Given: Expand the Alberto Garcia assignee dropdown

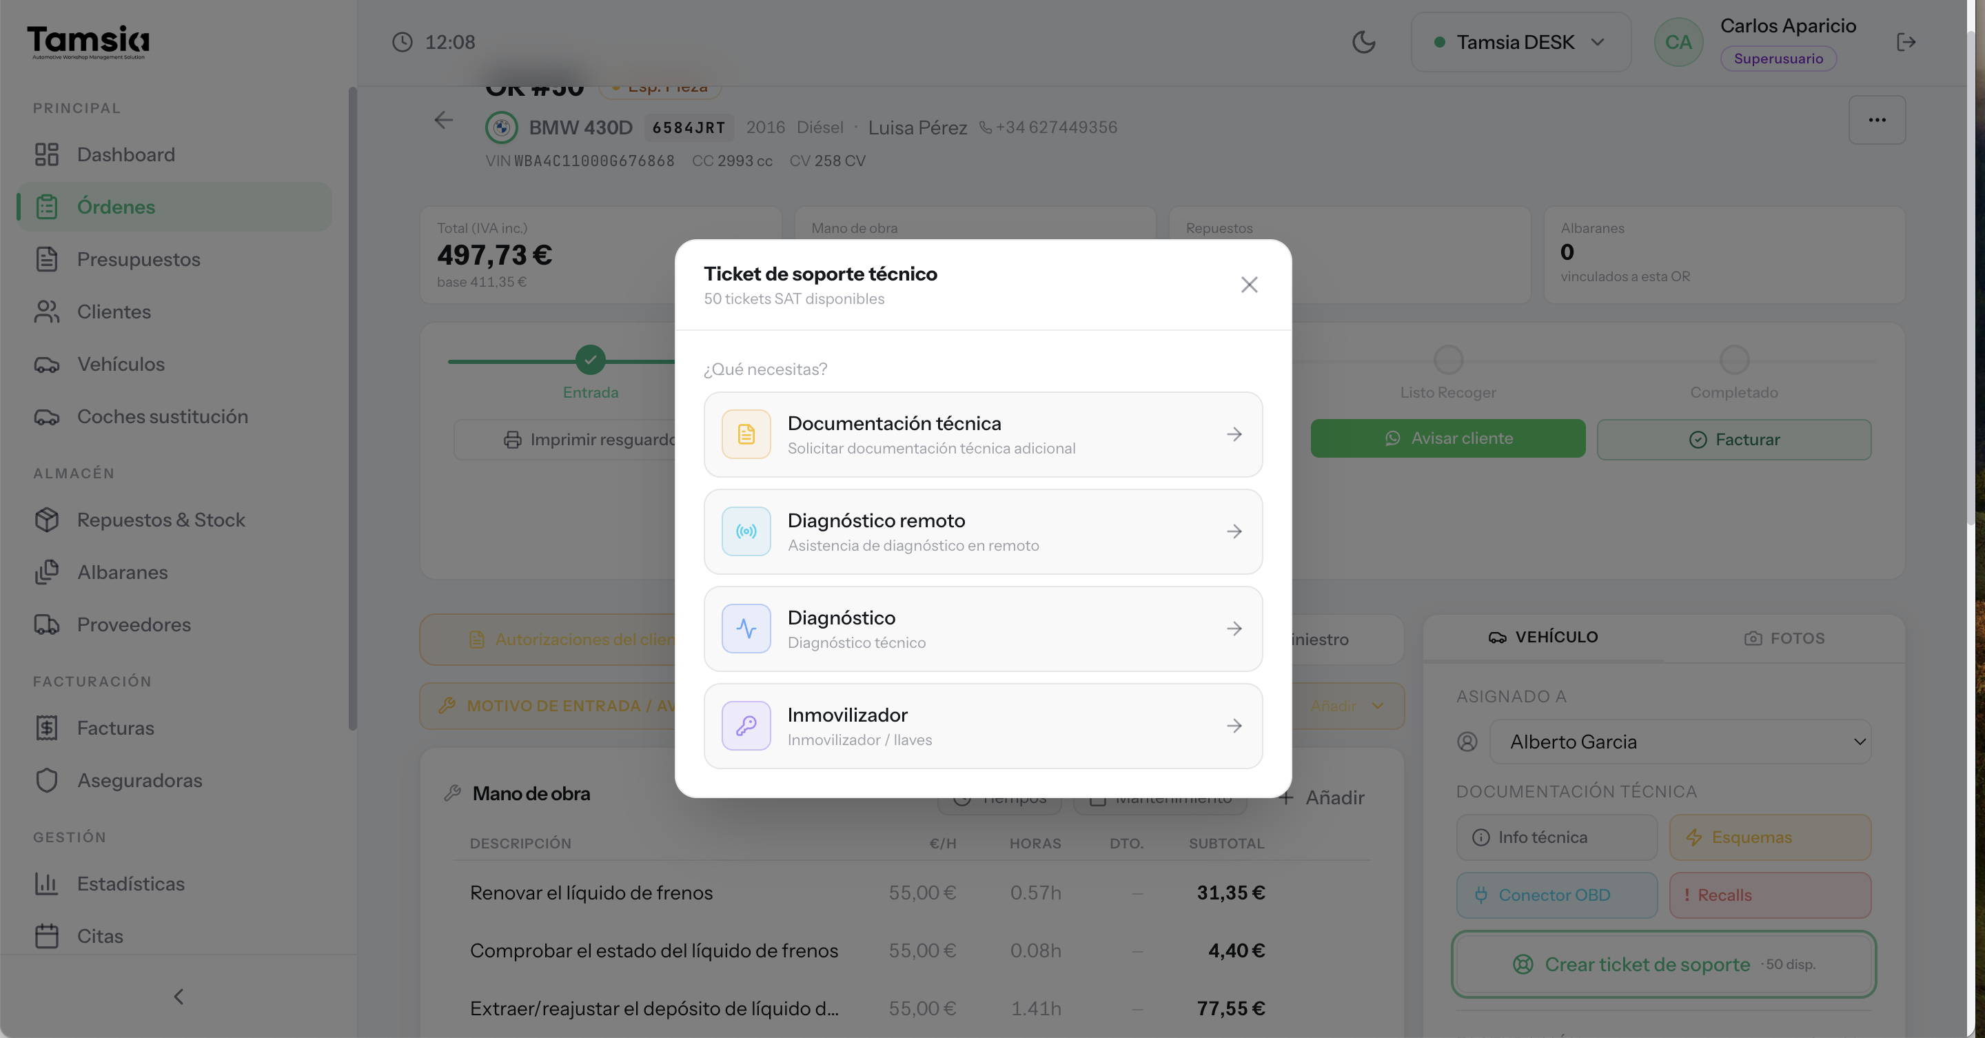Looking at the screenshot, I should click(x=1680, y=742).
